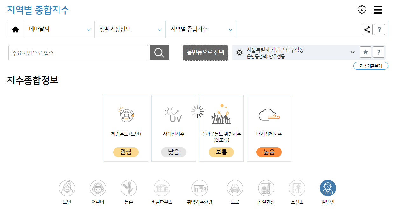Click the home icon in the breadcrumb bar
The height and width of the screenshot is (211, 395).
[x=15, y=29]
